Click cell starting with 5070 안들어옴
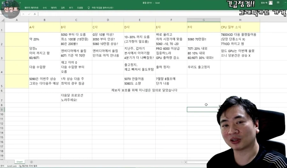The image size is (287, 168). pos(139,81)
